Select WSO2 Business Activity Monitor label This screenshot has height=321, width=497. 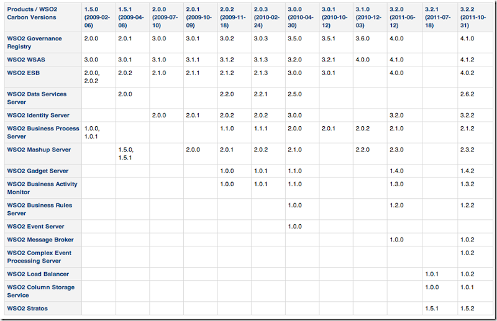[x=42, y=188]
